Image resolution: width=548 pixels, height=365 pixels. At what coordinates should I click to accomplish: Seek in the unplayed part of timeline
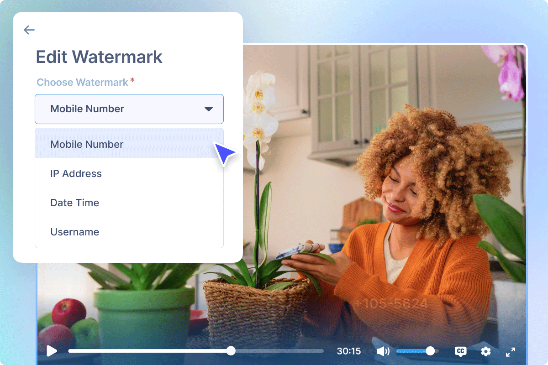point(279,351)
